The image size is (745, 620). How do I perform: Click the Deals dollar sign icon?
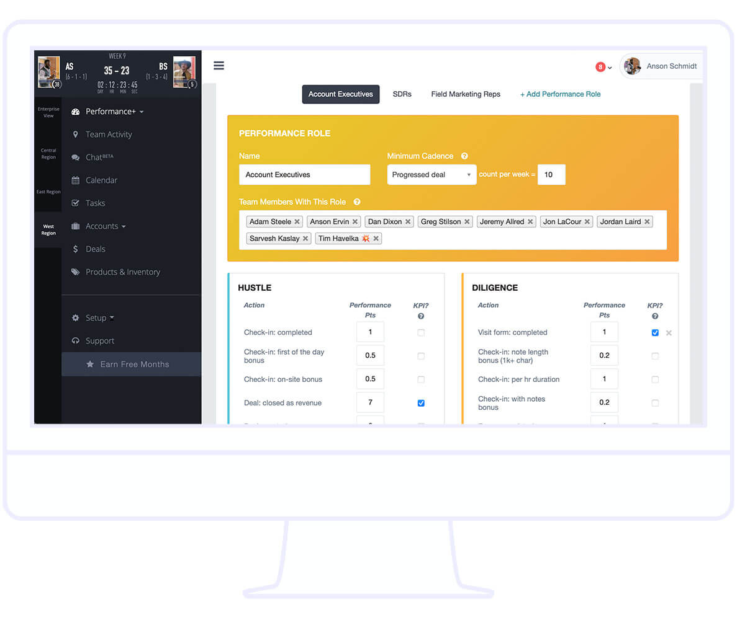pyautogui.click(x=76, y=249)
